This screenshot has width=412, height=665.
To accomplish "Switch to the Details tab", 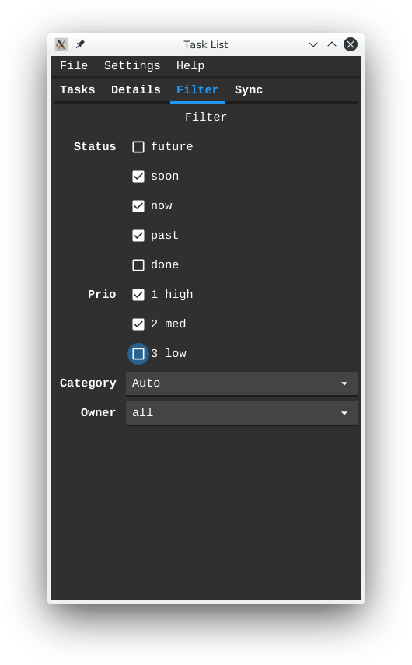I will [135, 90].
